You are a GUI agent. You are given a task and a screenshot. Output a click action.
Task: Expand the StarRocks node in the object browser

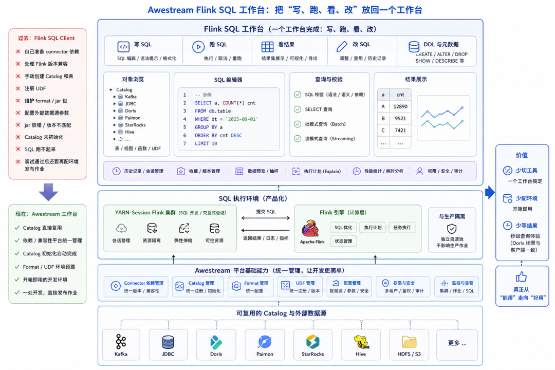pyautogui.click(x=114, y=125)
